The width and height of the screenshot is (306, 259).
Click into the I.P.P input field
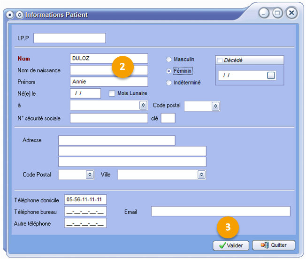point(69,38)
